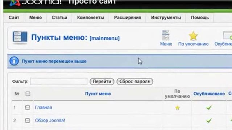Open the Меню menu
This screenshot has width=232, height=130.
click(x=36, y=18)
